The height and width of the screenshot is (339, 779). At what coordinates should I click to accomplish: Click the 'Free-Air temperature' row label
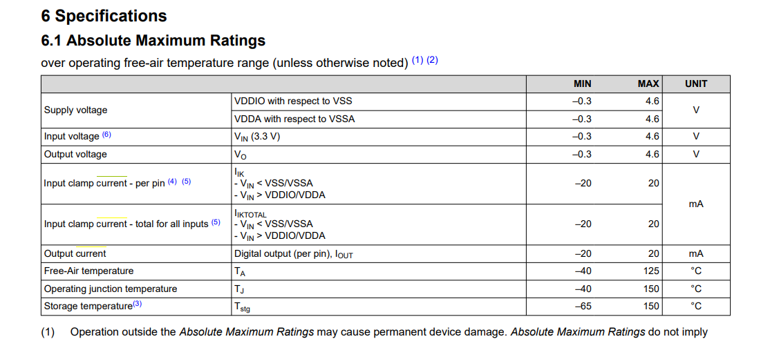pyautogui.click(x=89, y=271)
